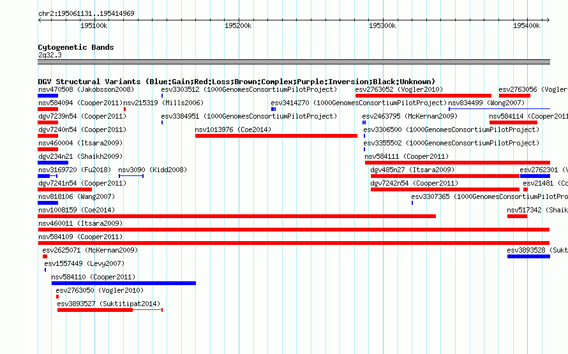Click the dgv485n27 (Itsara2009) label

[412, 170]
